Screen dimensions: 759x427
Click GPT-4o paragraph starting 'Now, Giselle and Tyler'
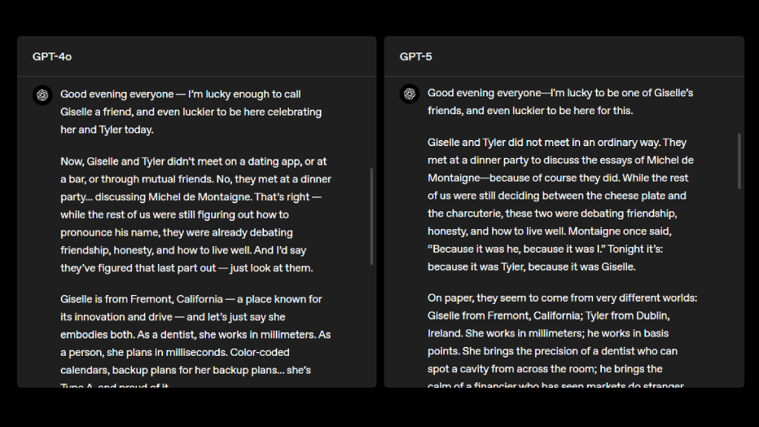point(196,214)
